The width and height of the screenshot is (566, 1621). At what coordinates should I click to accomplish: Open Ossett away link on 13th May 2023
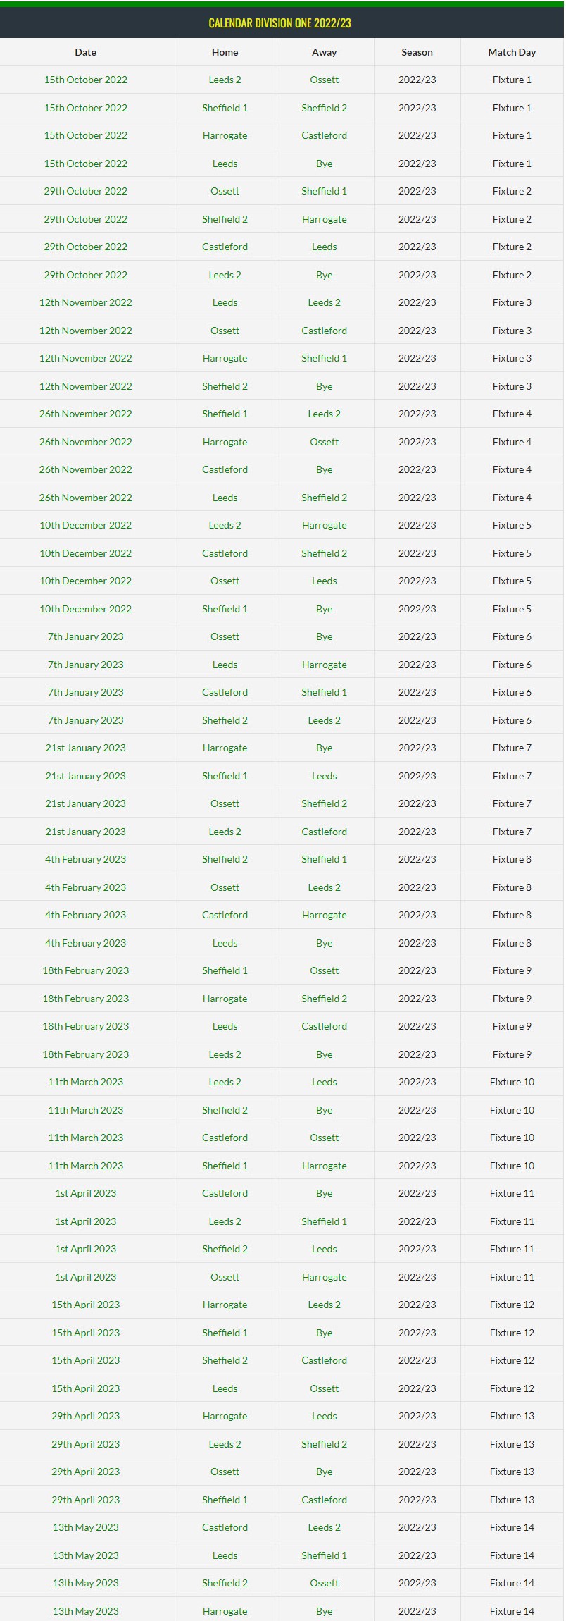[x=324, y=1583]
